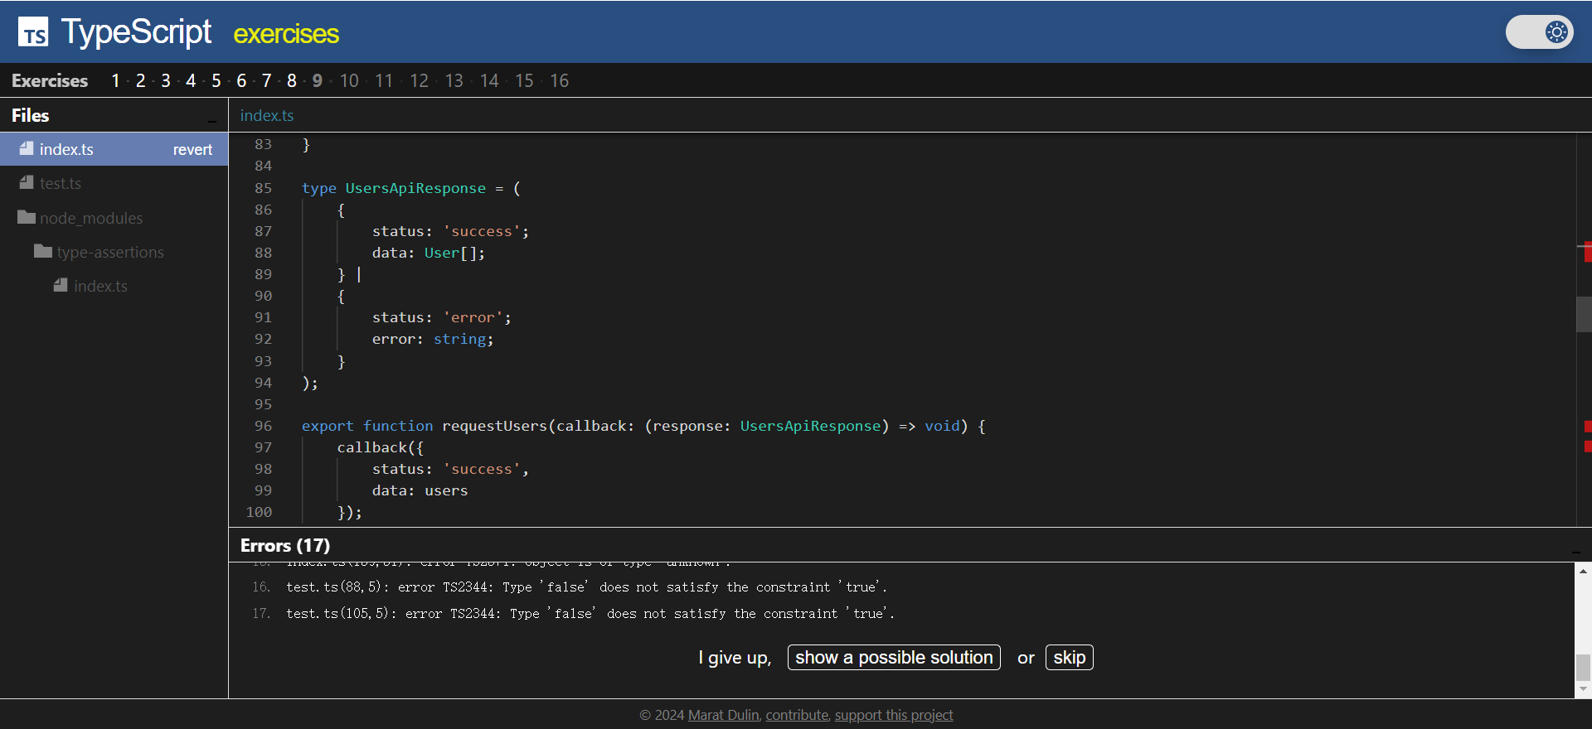
Task: Click the errors panel scroll up arrow
Action: (1583, 571)
